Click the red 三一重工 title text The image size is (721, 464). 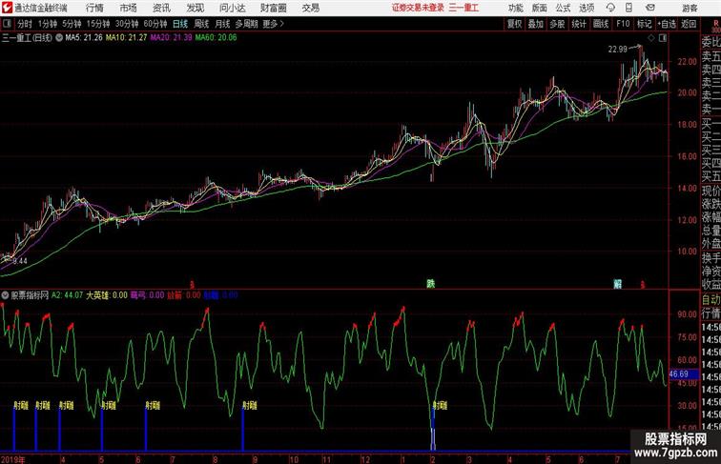(x=463, y=8)
